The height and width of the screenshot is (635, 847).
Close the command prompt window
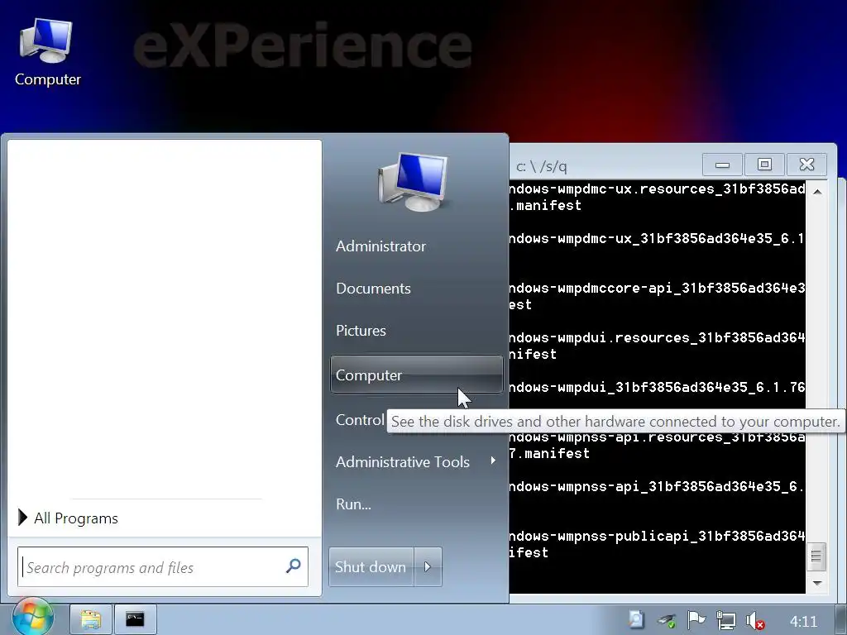click(806, 165)
